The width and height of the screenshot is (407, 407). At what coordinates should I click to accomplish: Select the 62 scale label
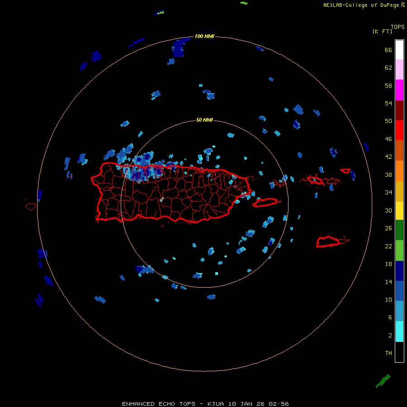click(x=388, y=68)
